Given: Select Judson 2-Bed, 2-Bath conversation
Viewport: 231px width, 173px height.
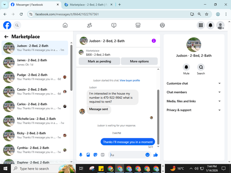Looking at the screenshot, I should tap(35, 48).
